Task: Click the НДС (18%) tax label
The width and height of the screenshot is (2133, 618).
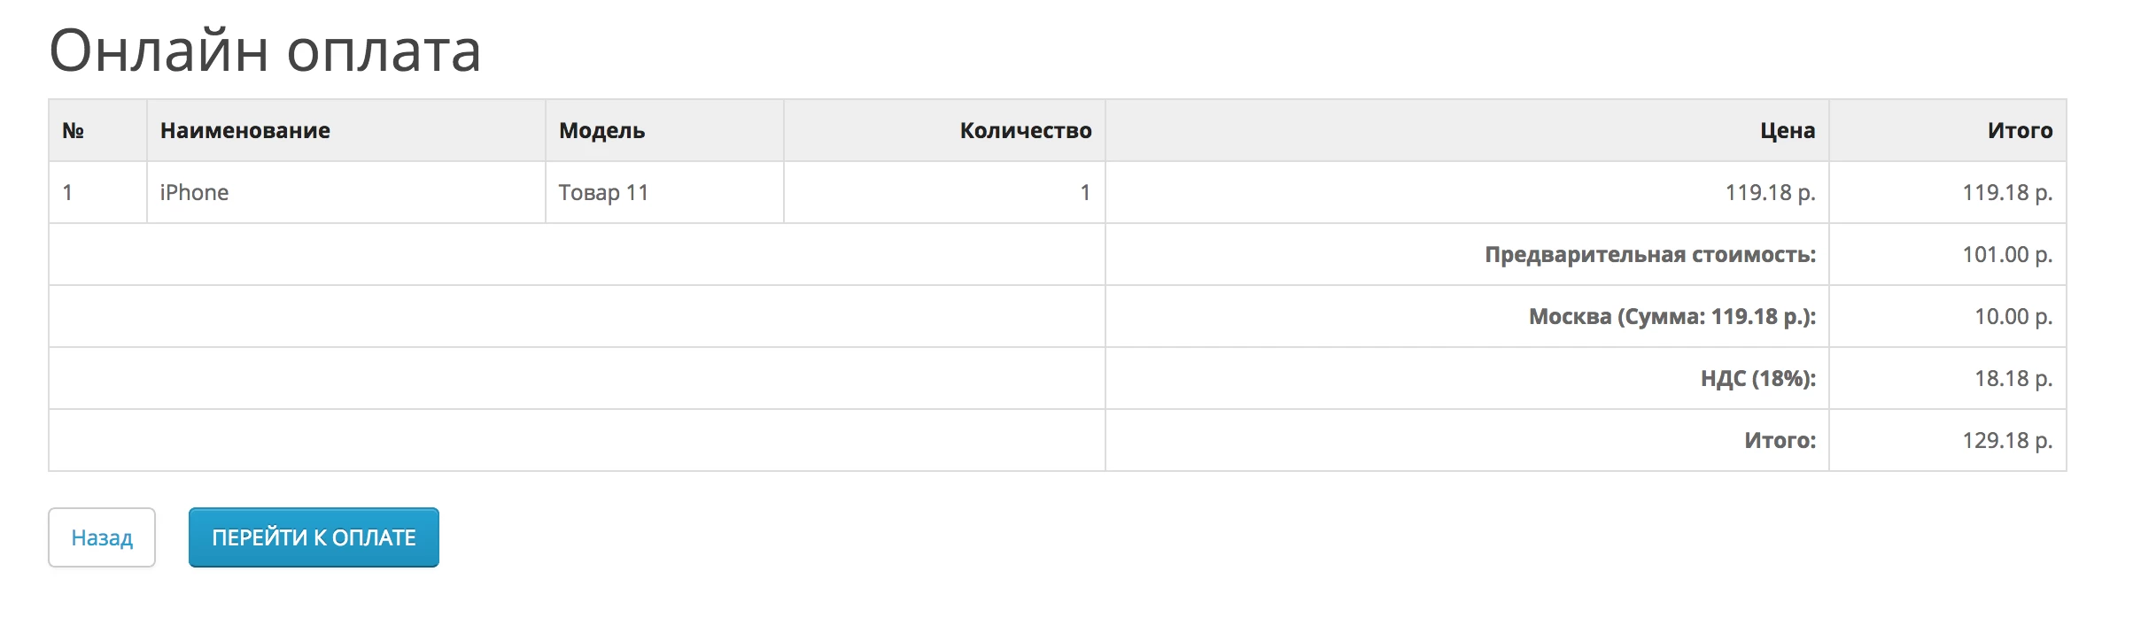Action: coord(1758,379)
